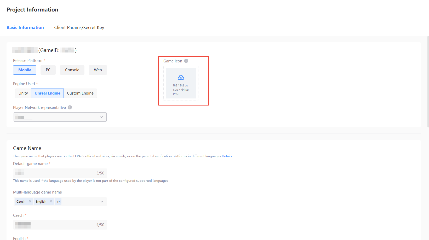Choose Custom Engine option
The width and height of the screenshot is (429, 240).
pyautogui.click(x=80, y=93)
